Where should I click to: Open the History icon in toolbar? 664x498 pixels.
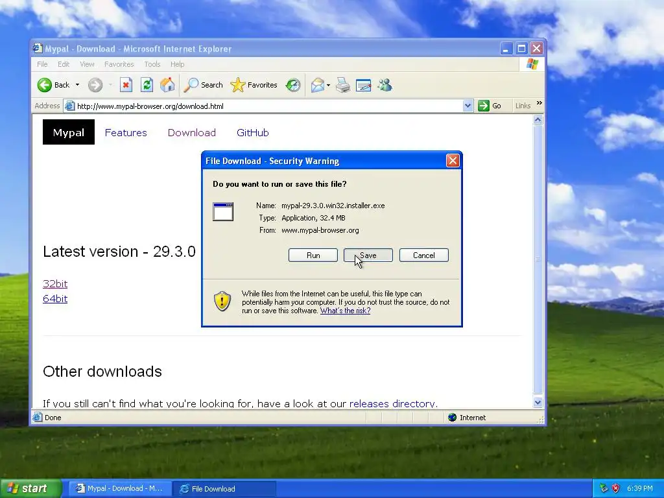coord(293,85)
